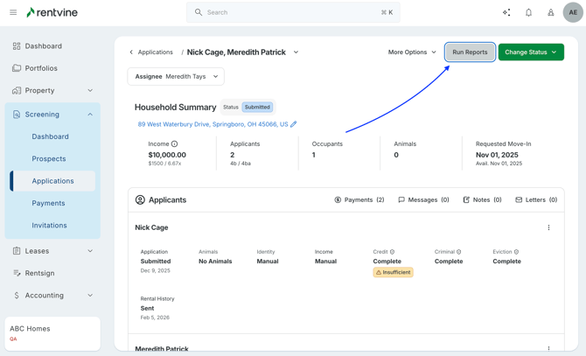Viewport: 586px width, 356px height.
Task: Click the AE user avatar
Action: pyautogui.click(x=573, y=12)
